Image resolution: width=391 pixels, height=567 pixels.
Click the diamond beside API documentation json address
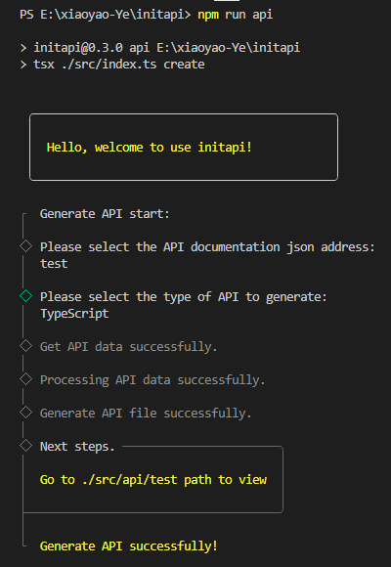pyautogui.click(x=26, y=246)
